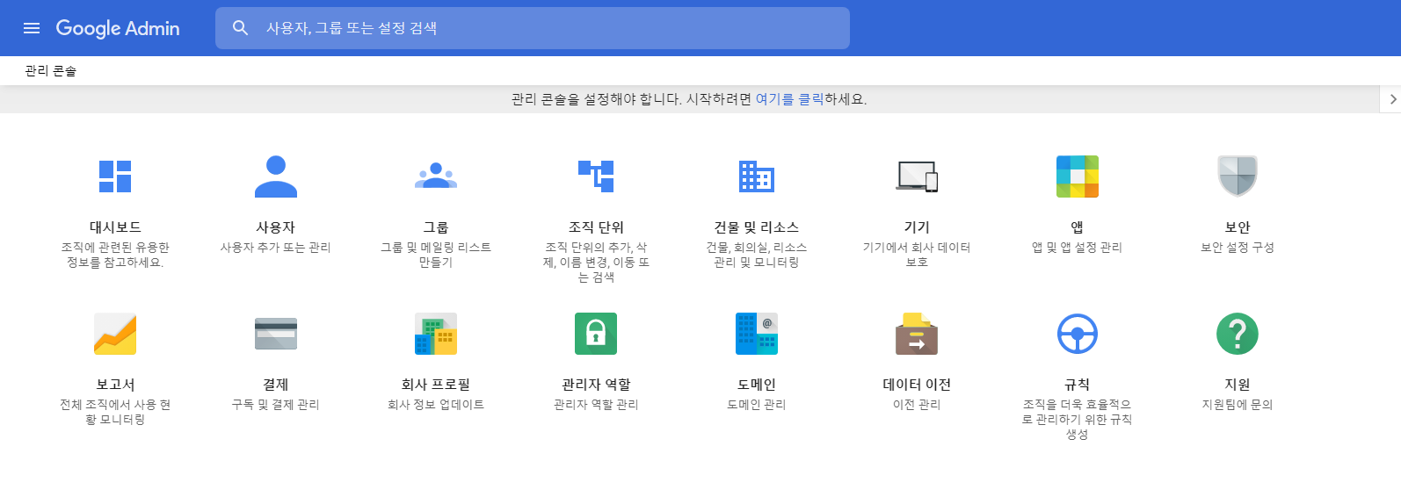Click the 앱 및 앱 설정 관리 description
The image size is (1401, 497).
pos(1078,248)
